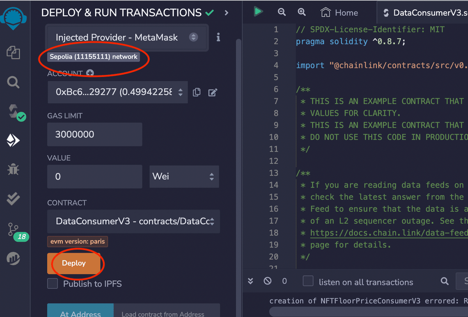Click the import @chainlink/contracts line
This screenshot has height=317, width=468.
pos(382,65)
